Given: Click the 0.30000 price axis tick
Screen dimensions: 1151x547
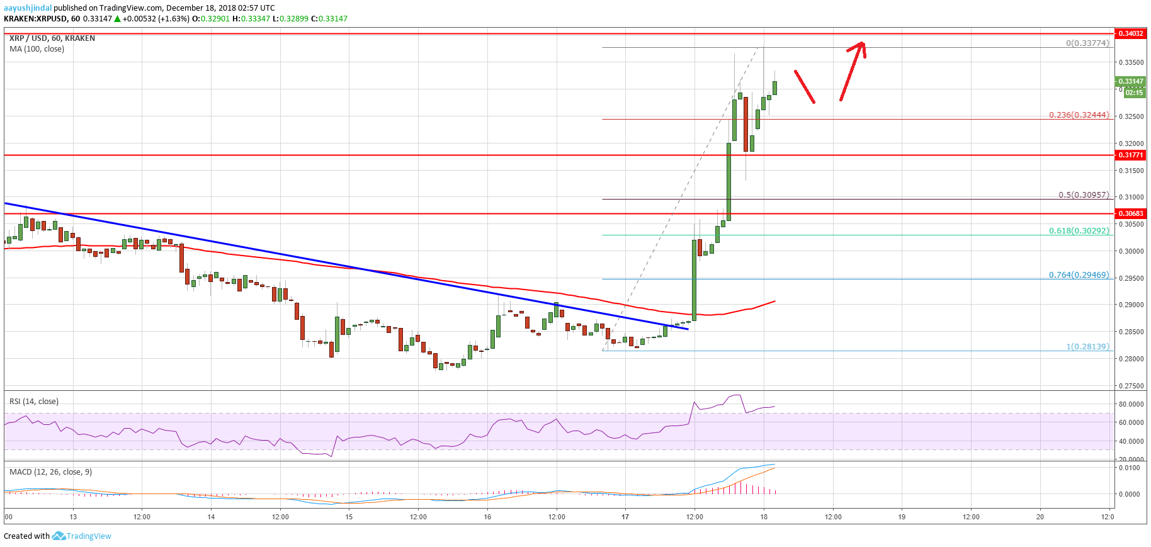Looking at the screenshot, I should coord(1131,251).
